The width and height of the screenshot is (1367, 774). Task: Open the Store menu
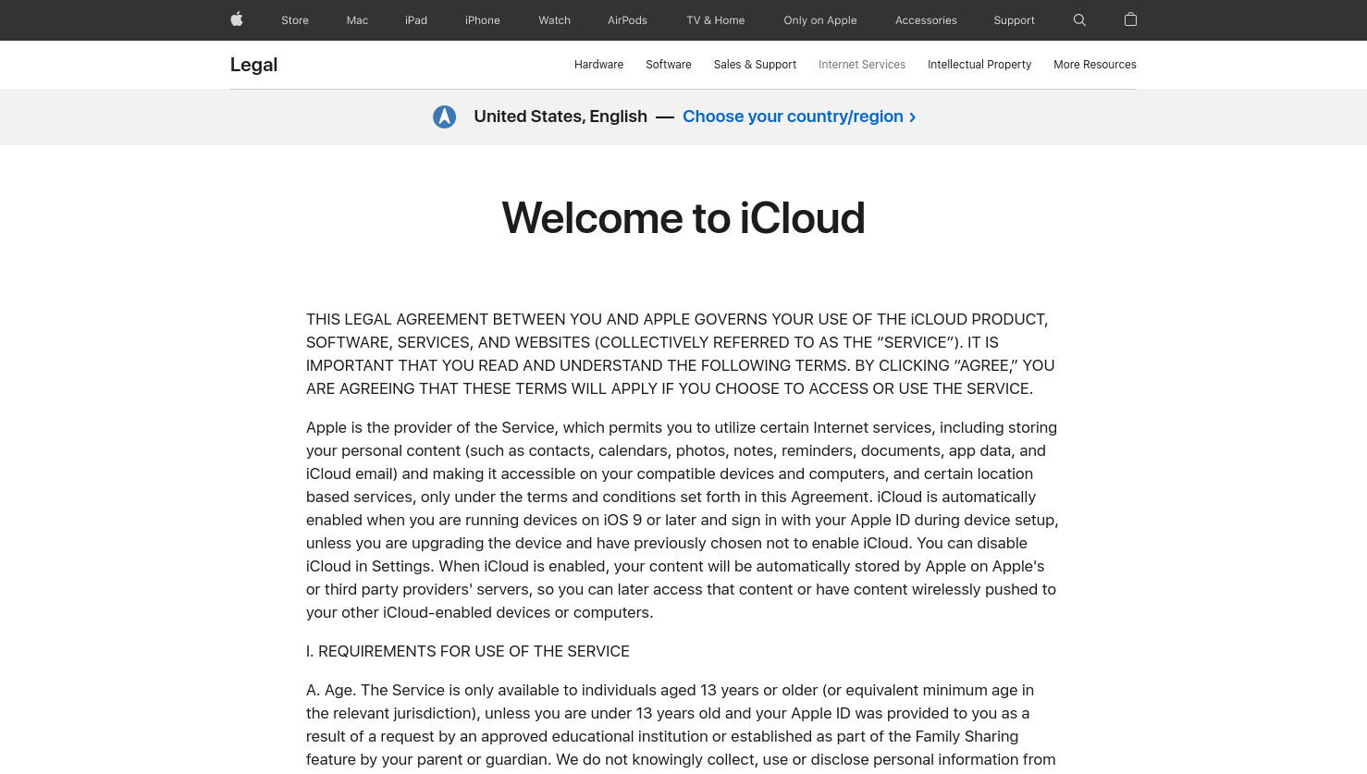click(x=295, y=20)
